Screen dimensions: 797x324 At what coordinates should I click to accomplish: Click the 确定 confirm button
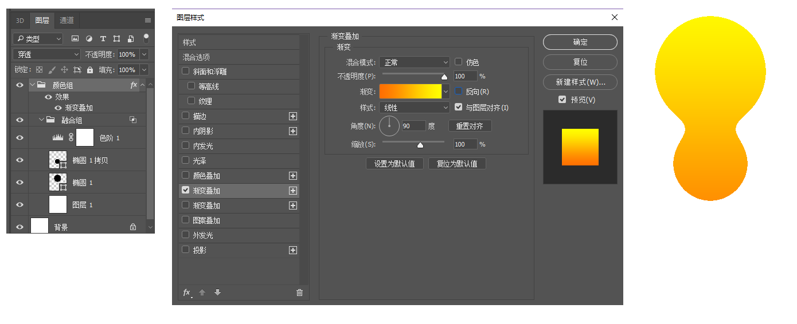pos(580,42)
